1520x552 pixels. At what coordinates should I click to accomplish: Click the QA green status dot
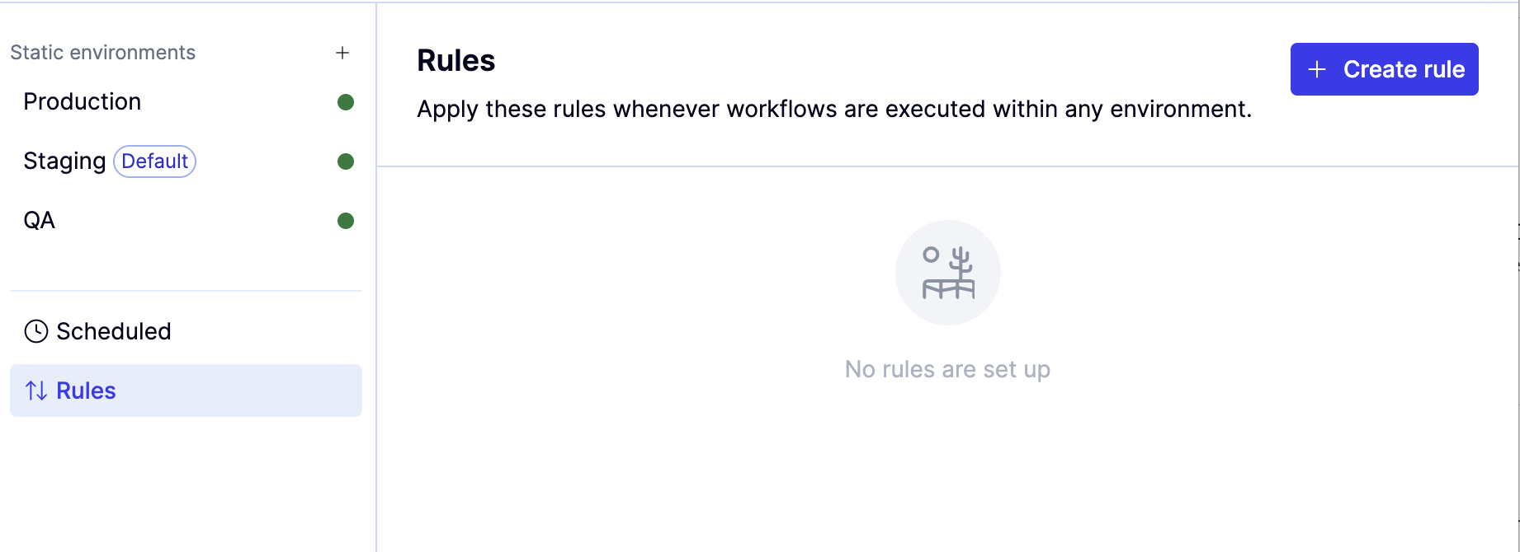click(x=346, y=221)
